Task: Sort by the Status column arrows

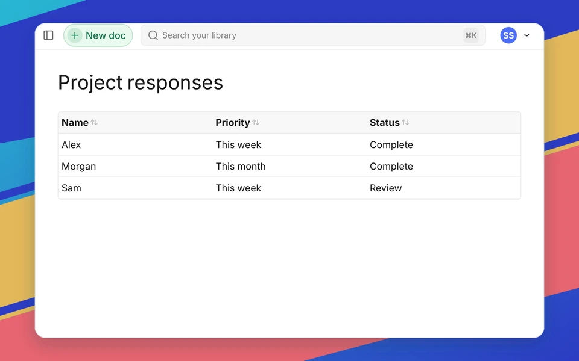Action: tap(405, 122)
